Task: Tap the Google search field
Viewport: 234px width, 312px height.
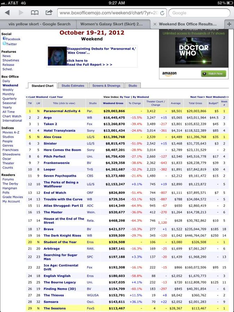Action: (199, 13)
